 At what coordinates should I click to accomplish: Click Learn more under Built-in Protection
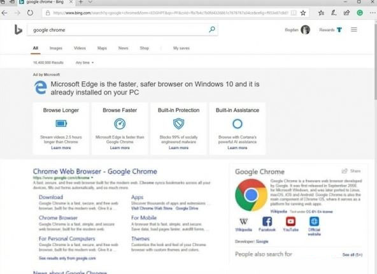[179, 148]
